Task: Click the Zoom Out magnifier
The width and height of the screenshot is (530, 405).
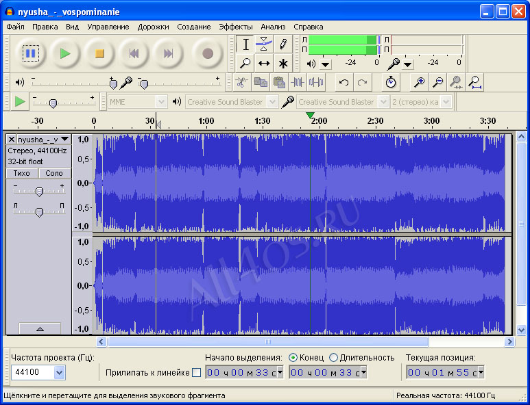Action: 438,82
